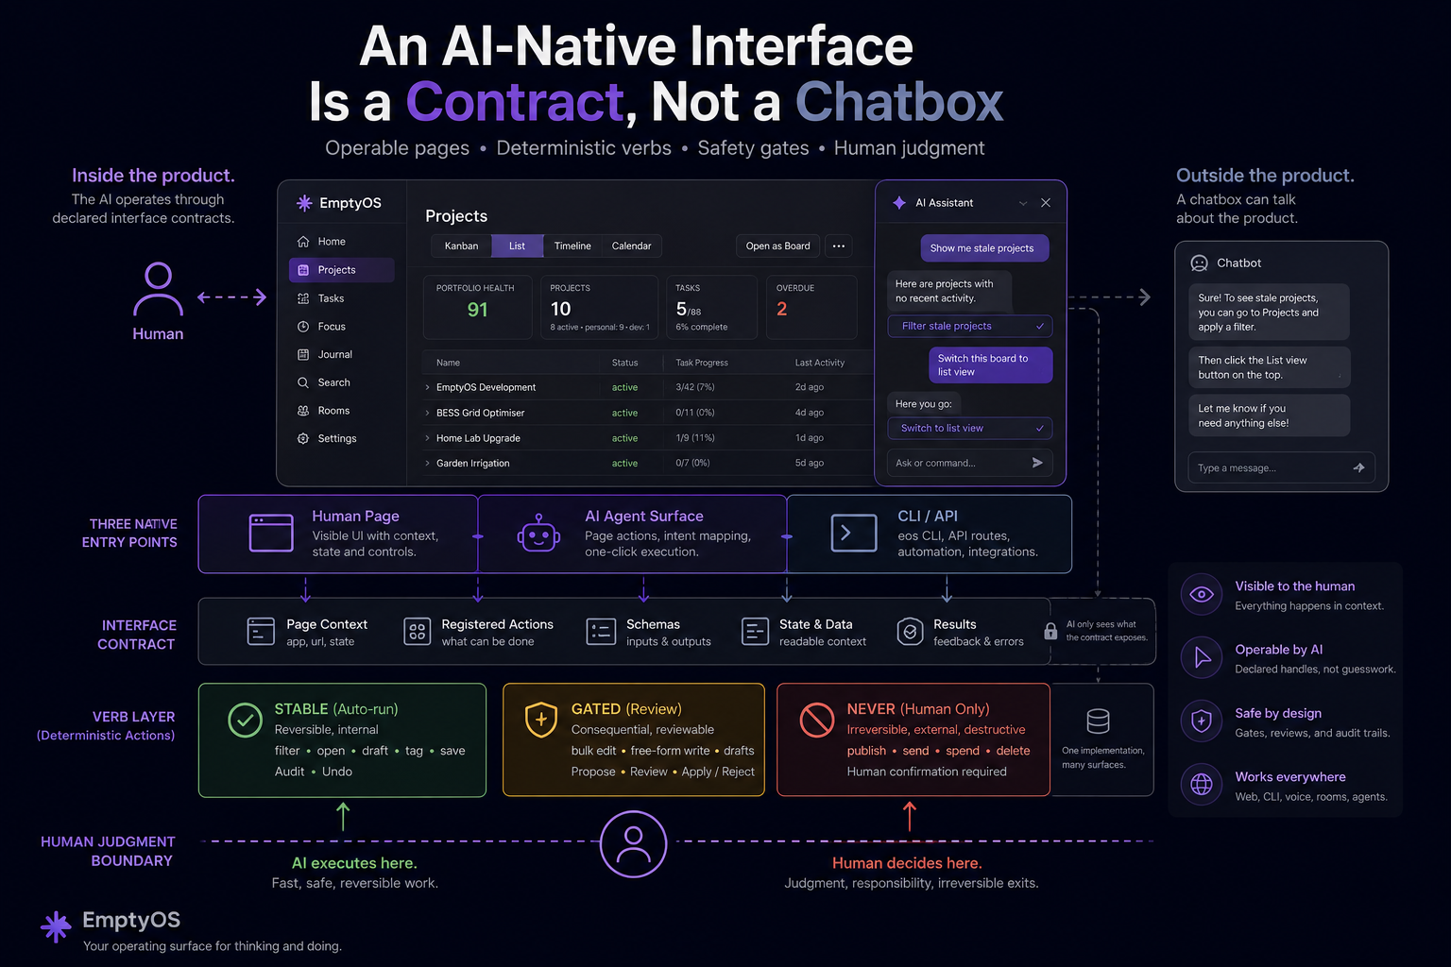Viewport: 1451px width, 967px height.
Task: Switch to the Calendar tab
Action: 631,246
